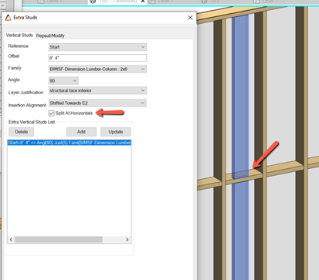Click the Delete button
The height and width of the screenshot is (280, 319).
point(22,132)
